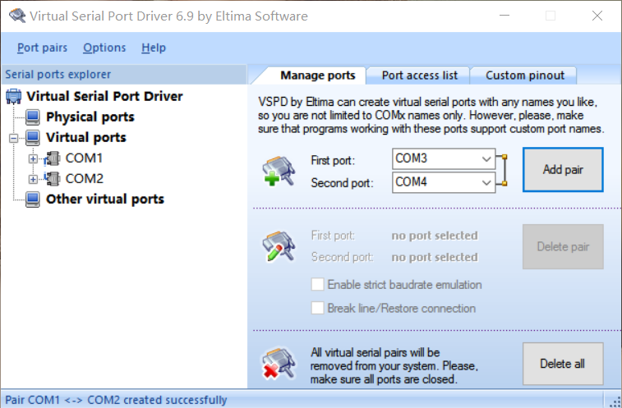Screen dimensions: 622x408
Task: Click the Add pair button
Action: (x=563, y=170)
